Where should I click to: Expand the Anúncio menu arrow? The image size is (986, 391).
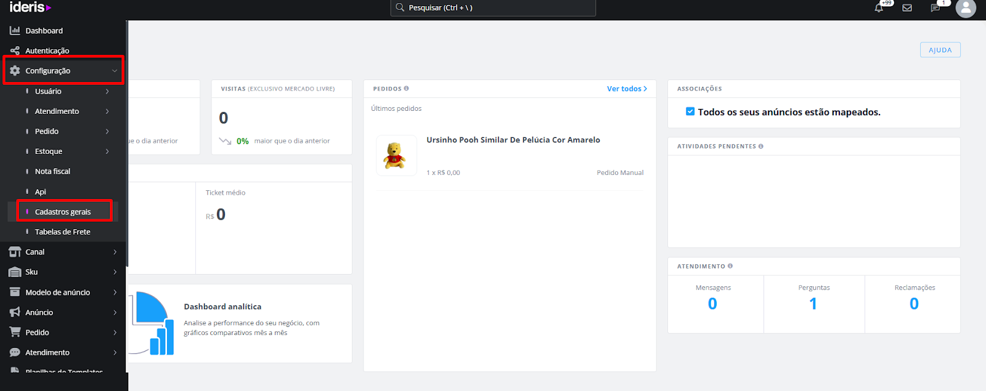tap(115, 312)
